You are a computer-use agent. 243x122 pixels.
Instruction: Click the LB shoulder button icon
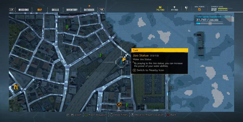tap(11, 10)
